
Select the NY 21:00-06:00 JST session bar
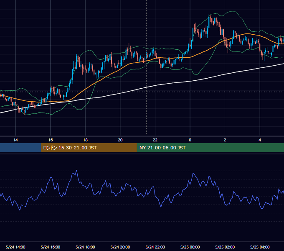click(210, 148)
